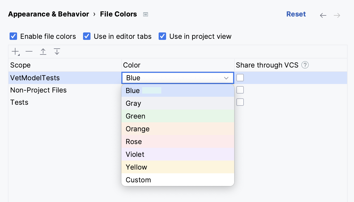Image resolution: width=354 pixels, height=202 pixels.
Task: Click Appearance & Behavior breadcrumb
Action: [x=48, y=14]
